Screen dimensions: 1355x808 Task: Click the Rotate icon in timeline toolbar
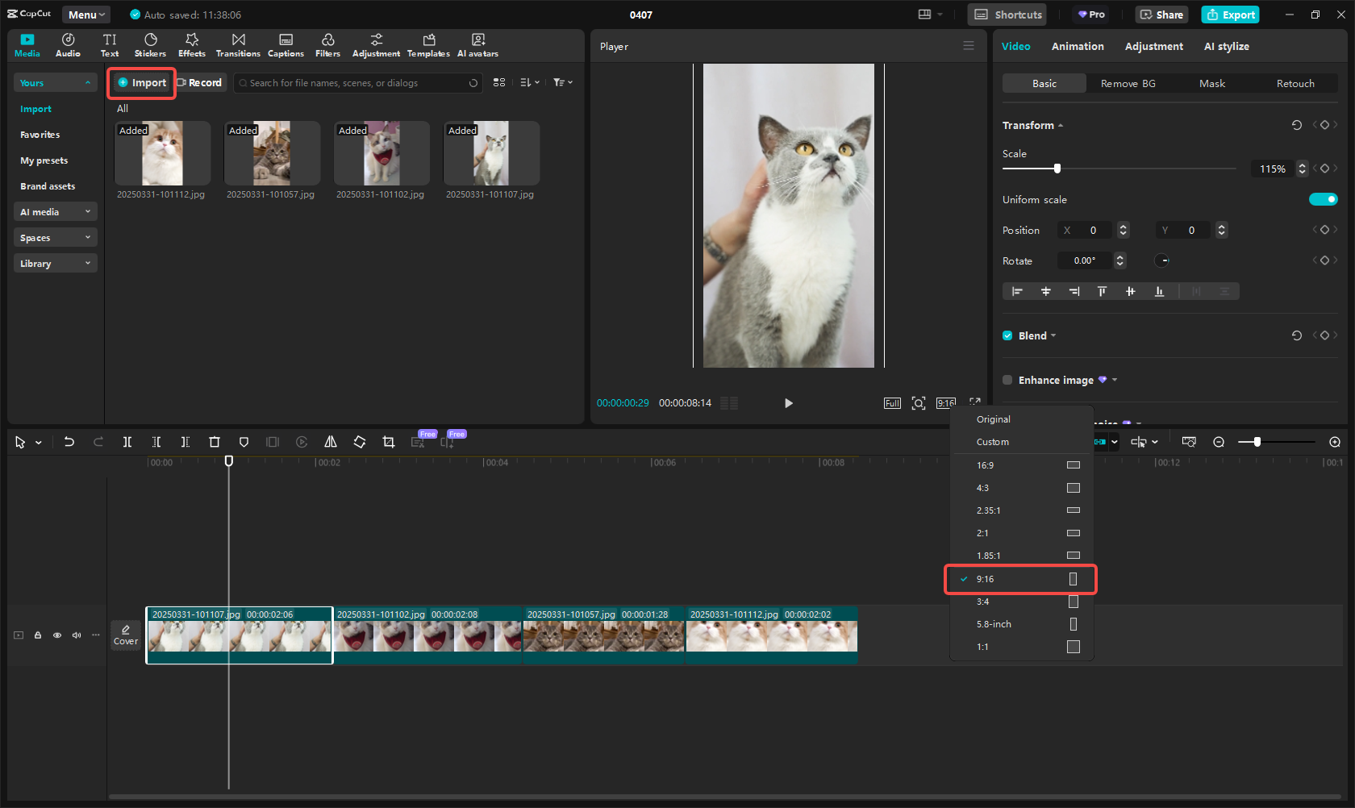[360, 442]
